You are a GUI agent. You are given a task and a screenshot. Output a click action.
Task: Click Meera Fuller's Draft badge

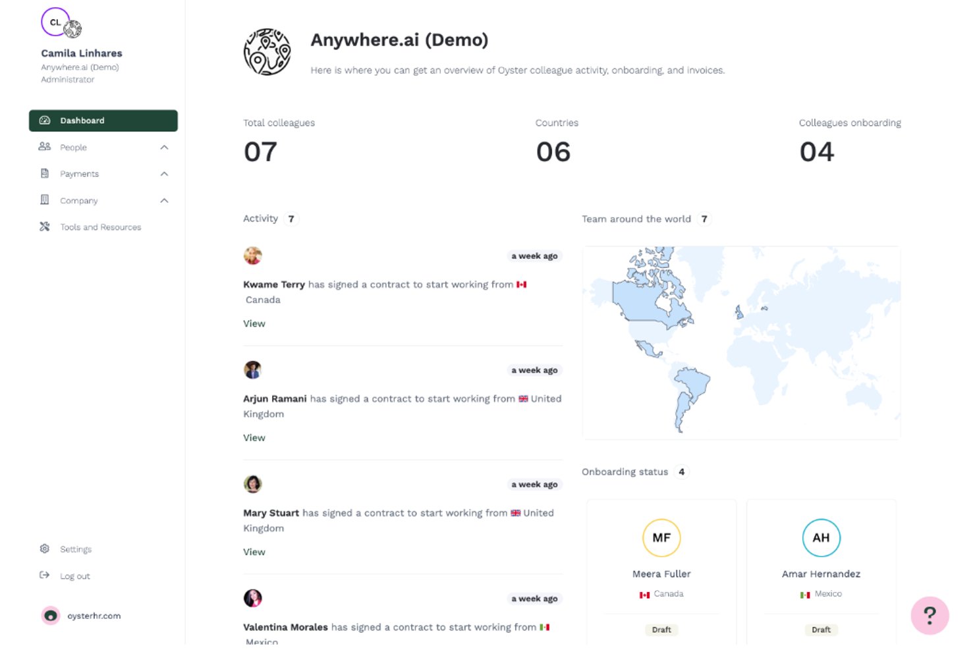(x=661, y=630)
